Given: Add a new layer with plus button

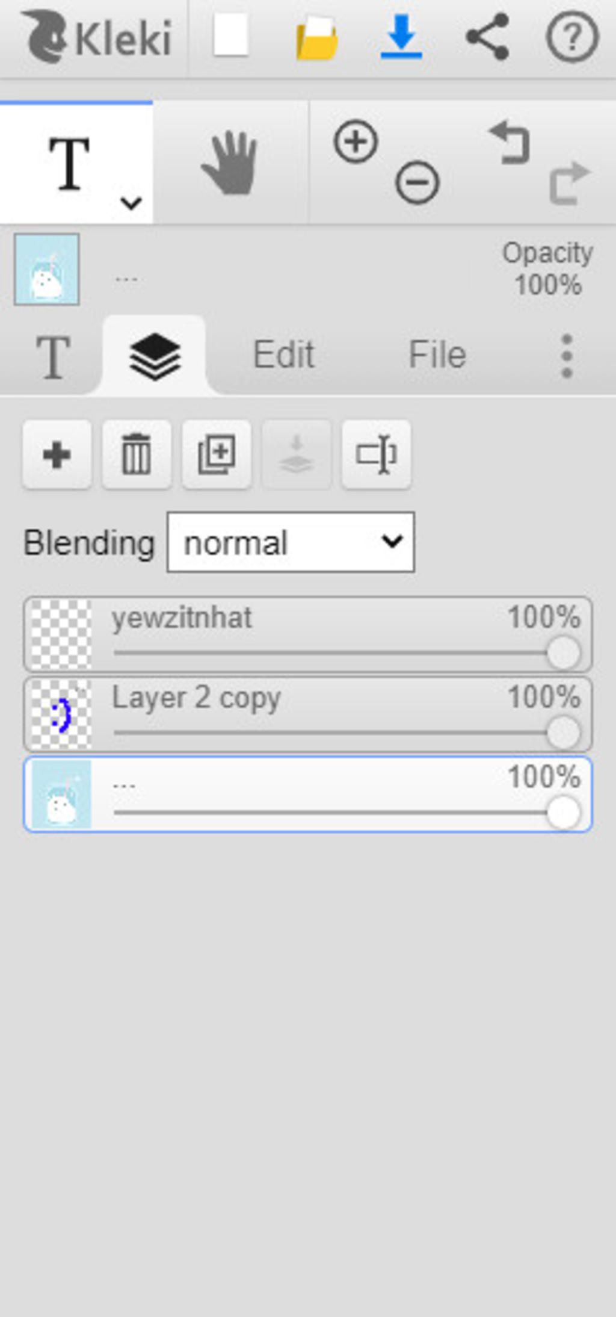Looking at the screenshot, I should (57, 454).
